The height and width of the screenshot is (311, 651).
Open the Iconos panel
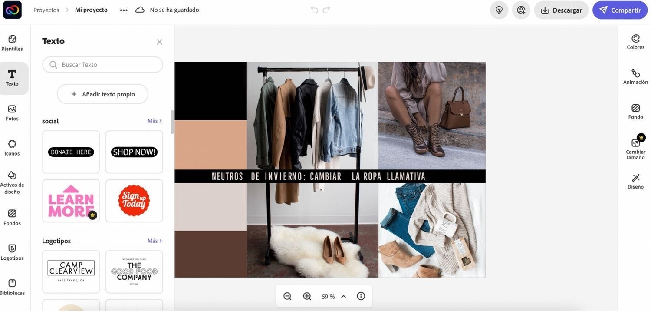(x=12, y=147)
